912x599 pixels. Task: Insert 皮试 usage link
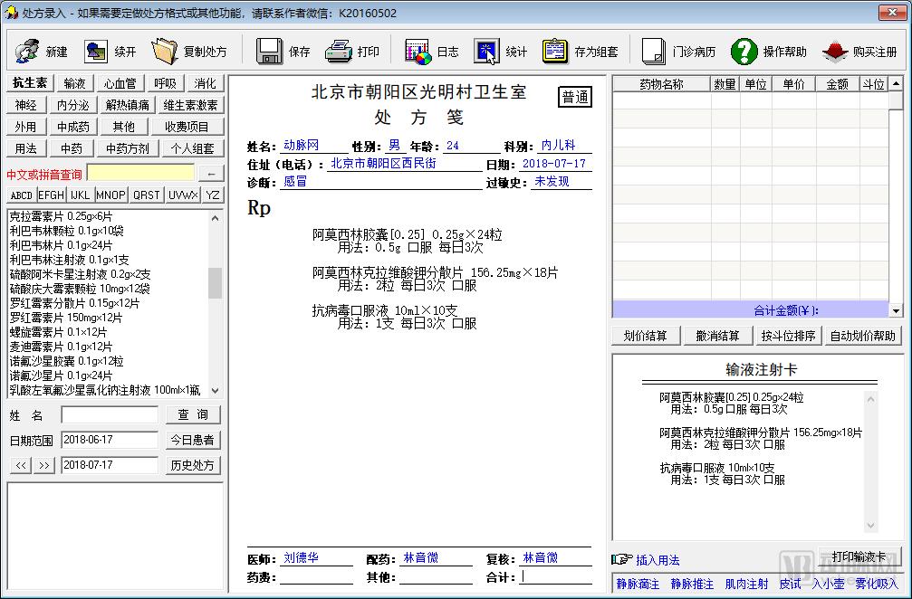click(790, 584)
